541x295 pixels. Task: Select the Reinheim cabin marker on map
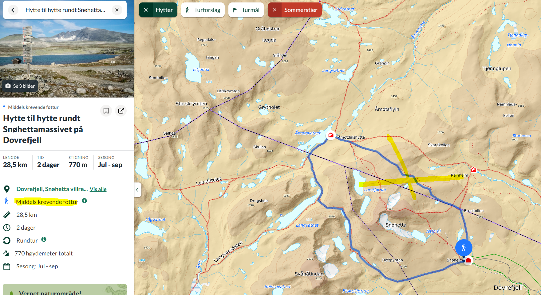click(x=474, y=170)
